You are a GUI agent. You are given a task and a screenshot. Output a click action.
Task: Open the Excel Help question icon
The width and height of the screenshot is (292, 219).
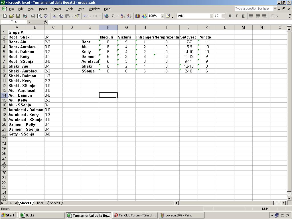tap(168, 16)
